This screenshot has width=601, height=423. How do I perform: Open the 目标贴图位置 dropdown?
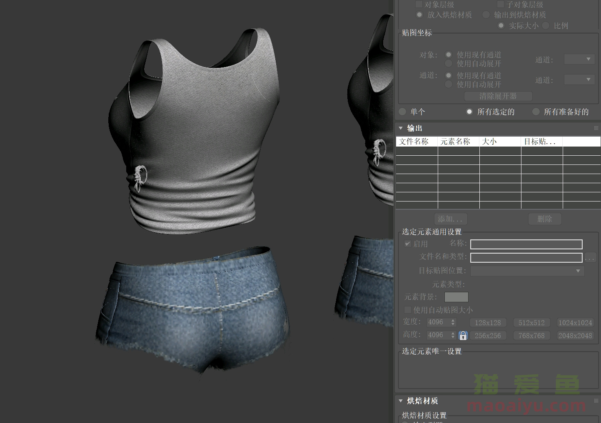[x=527, y=271]
